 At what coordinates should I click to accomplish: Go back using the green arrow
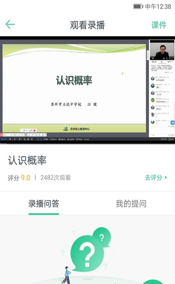click(10, 25)
